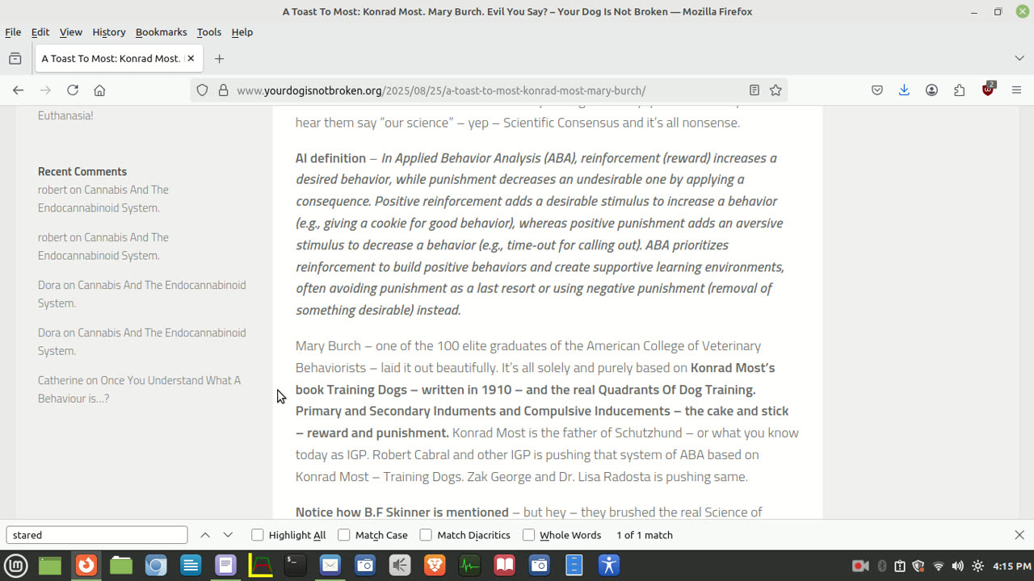The height and width of the screenshot is (581, 1034).
Task: Close the find bar
Action: click(x=1019, y=535)
